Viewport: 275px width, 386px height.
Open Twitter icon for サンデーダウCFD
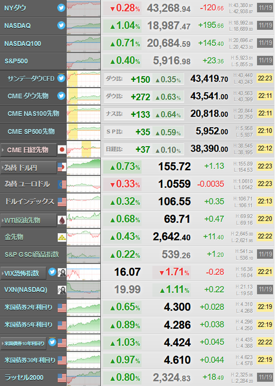61,78
